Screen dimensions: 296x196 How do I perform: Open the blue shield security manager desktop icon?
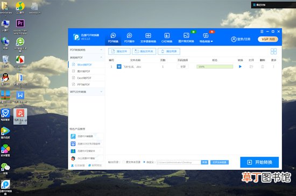(5, 115)
